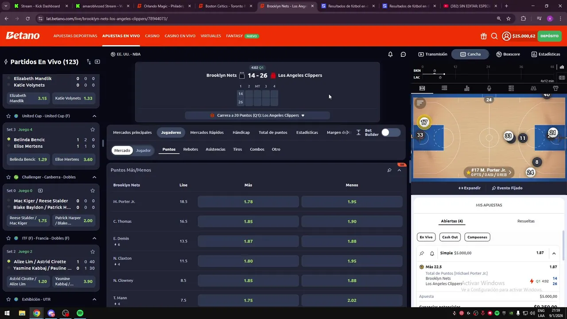Open the Apuestas Deportivas menu
The width and height of the screenshot is (567, 319).
75,36
